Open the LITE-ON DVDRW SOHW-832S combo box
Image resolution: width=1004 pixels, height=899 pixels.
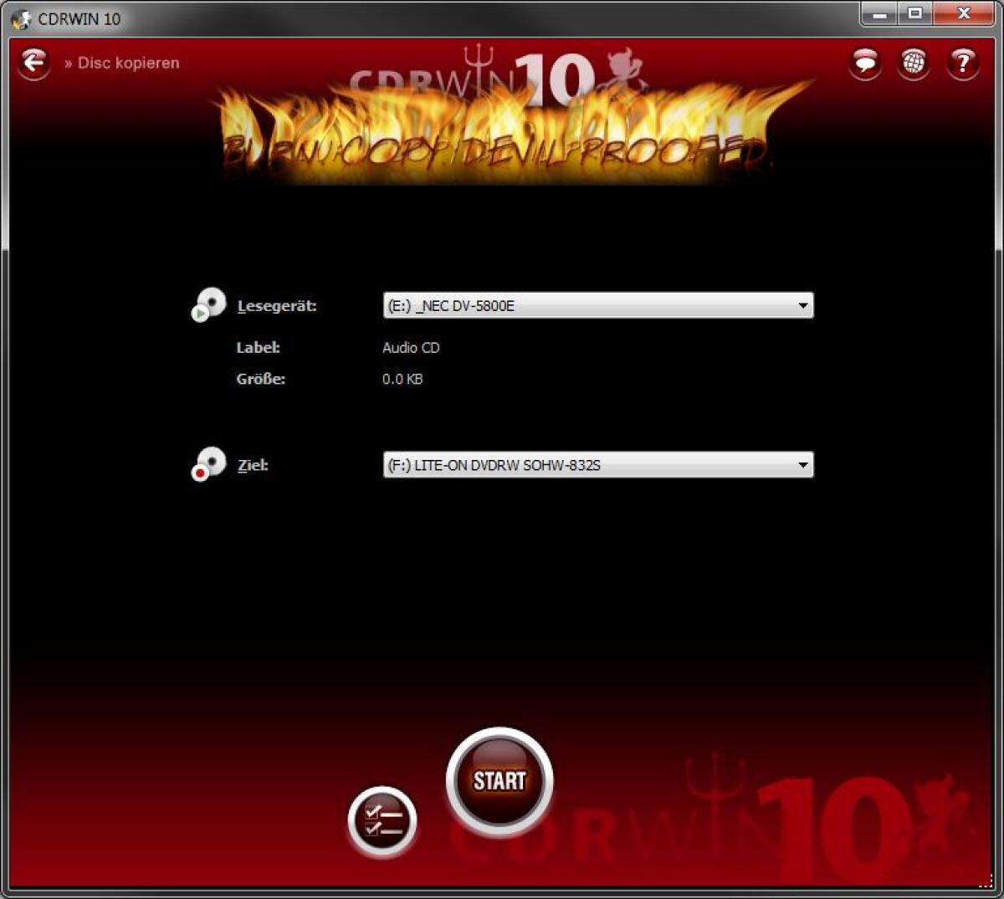[803, 464]
